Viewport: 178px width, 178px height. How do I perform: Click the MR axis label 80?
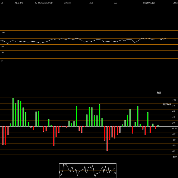coord(174,106)
